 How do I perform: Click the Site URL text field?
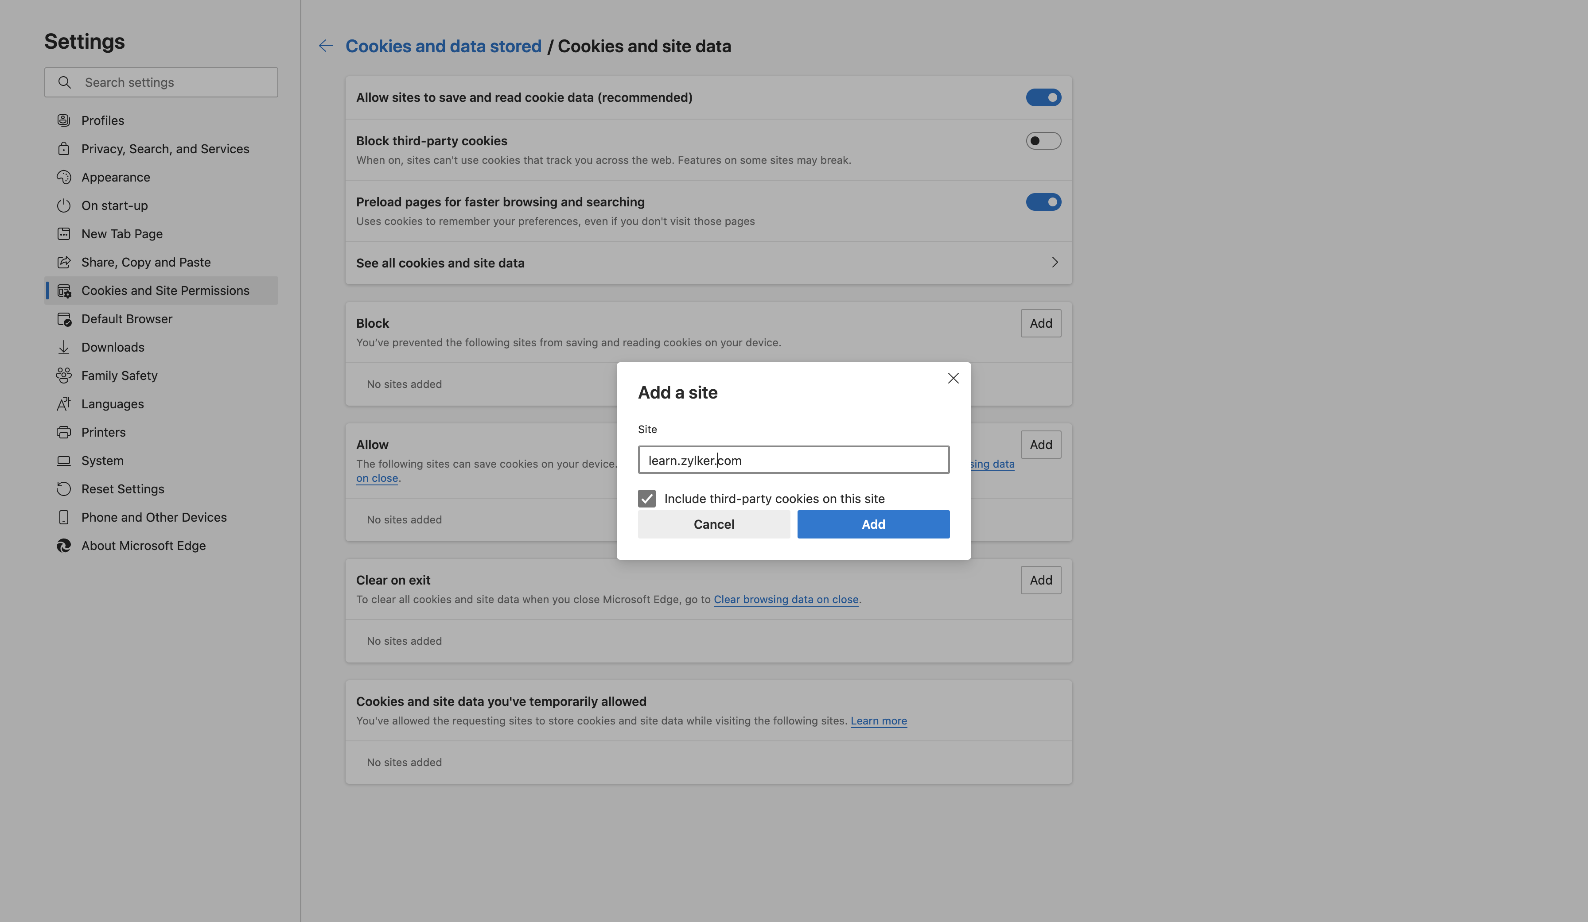794,460
